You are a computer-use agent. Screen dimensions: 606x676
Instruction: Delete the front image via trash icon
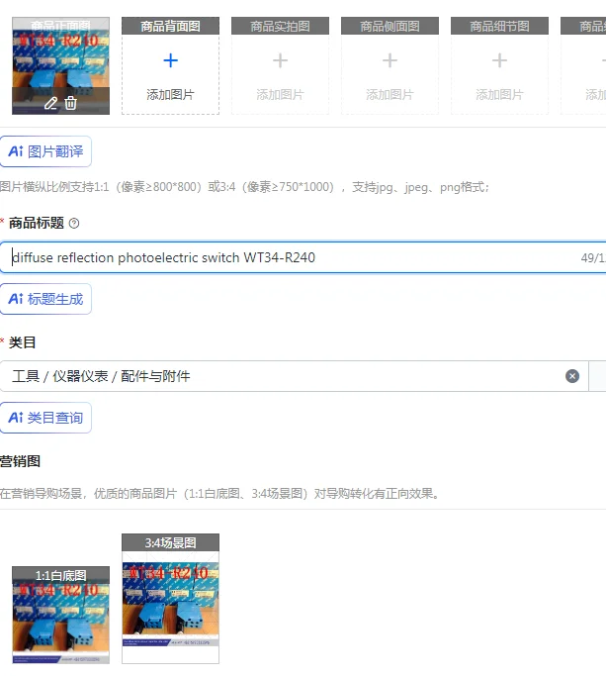point(70,104)
